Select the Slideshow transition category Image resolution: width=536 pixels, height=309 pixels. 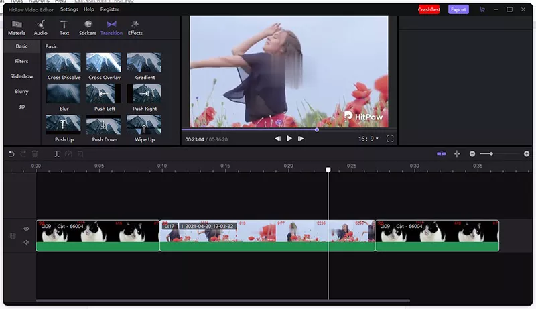coord(21,76)
